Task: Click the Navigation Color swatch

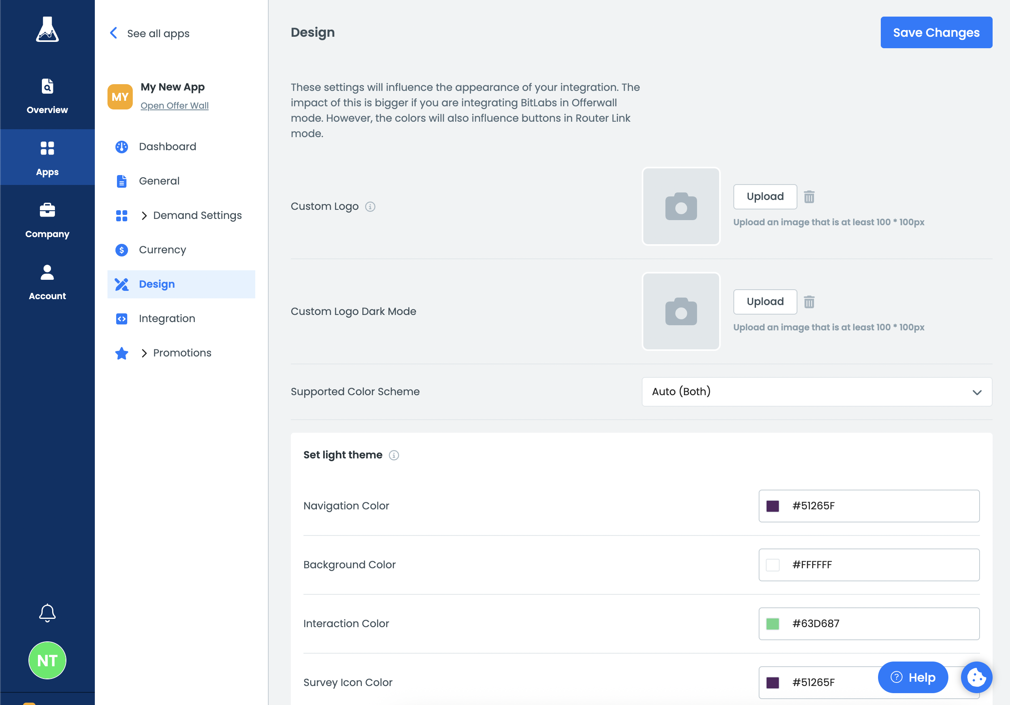Action: click(x=773, y=506)
